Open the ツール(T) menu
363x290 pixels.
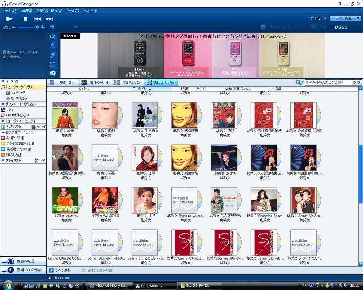[72, 11]
